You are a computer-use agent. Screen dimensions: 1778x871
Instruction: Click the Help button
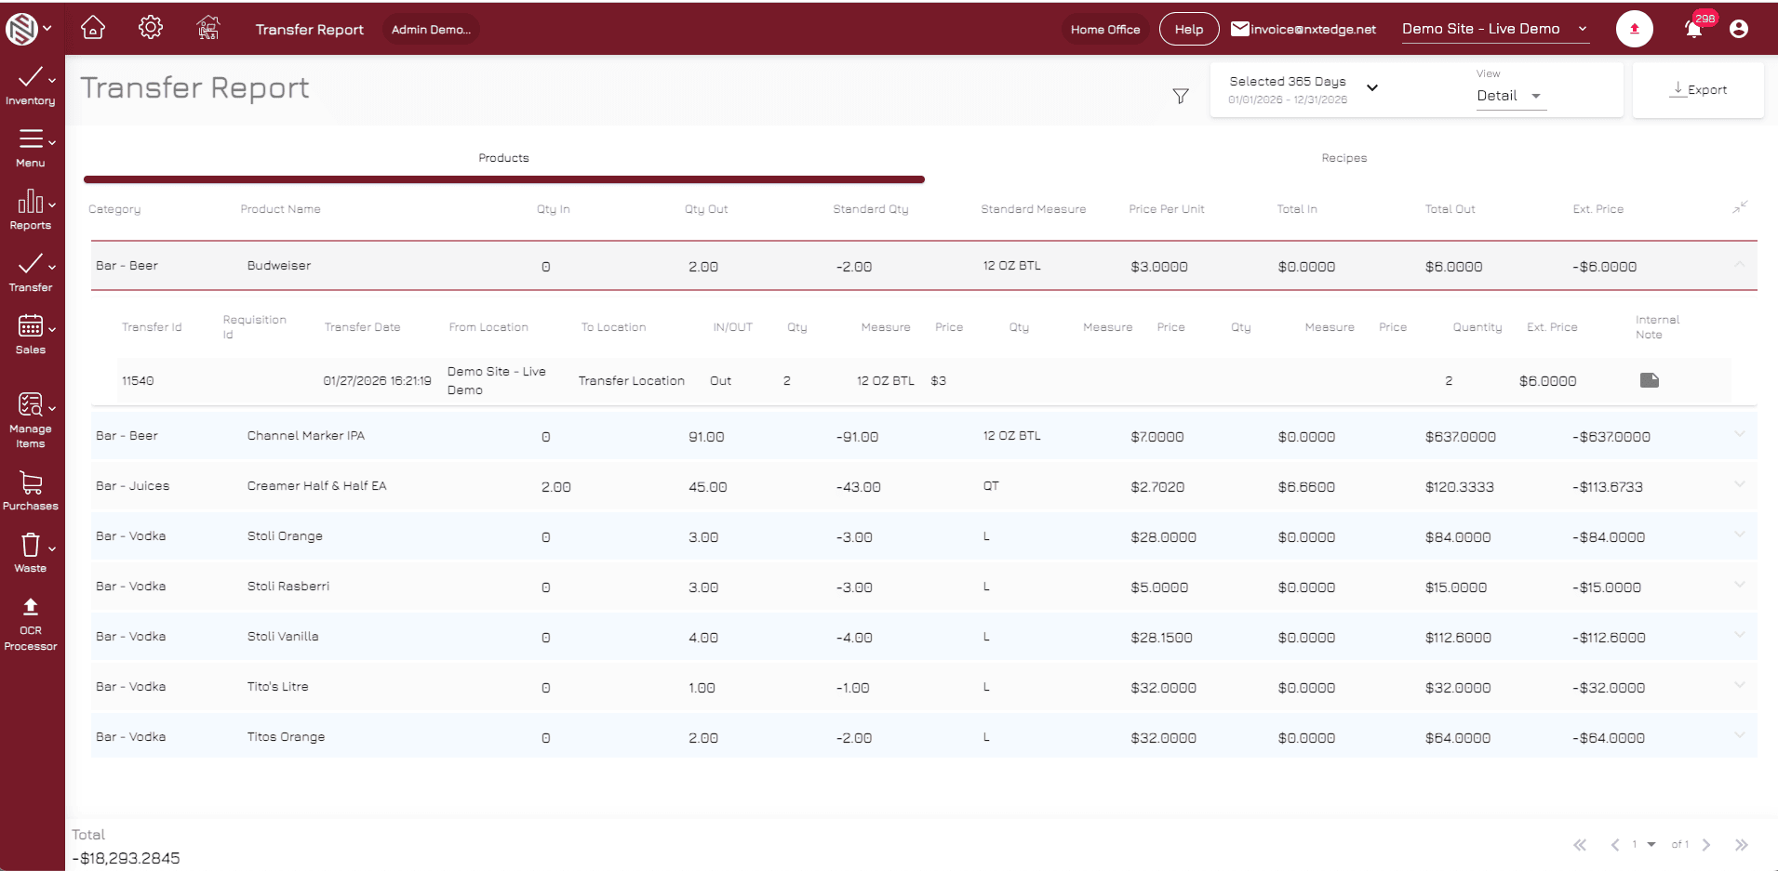click(x=1189, y=29)
